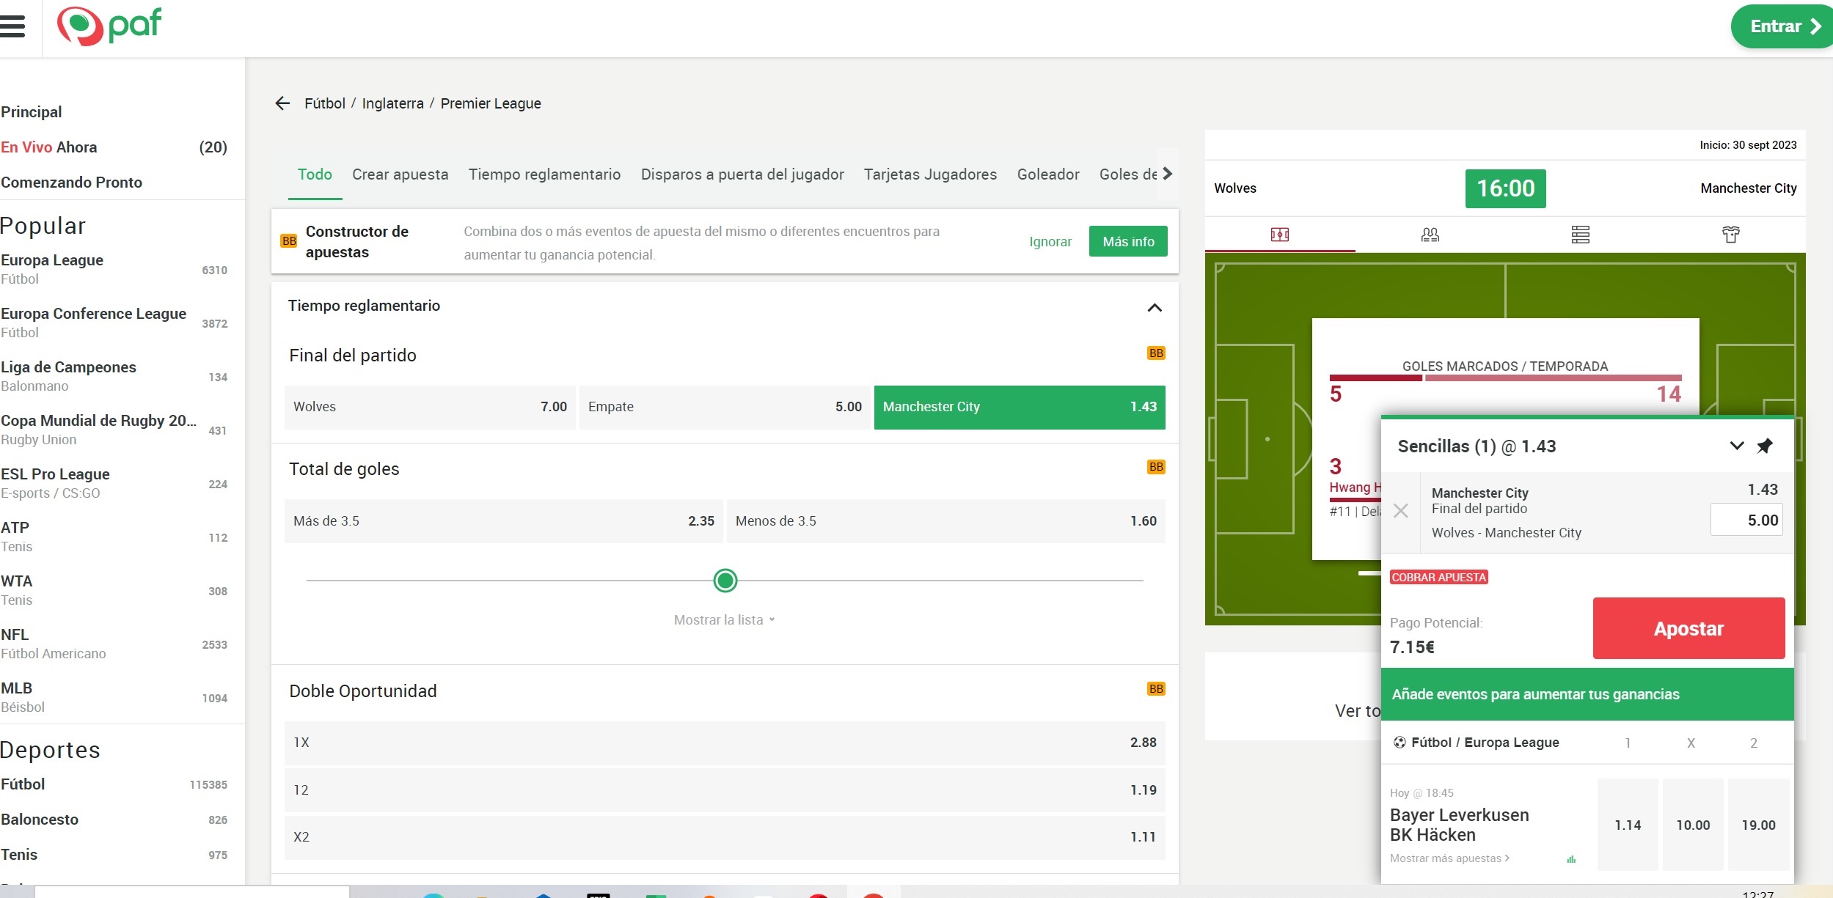Remove Manchester City bet from slip
The height and width of the screenshot is (898, 1833).
pos(1400,511)
